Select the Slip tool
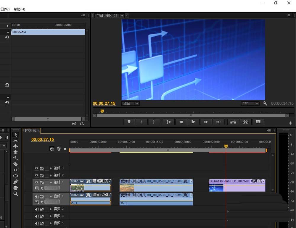This screenshot has width=296, height=228. click(x=15, y=170)
